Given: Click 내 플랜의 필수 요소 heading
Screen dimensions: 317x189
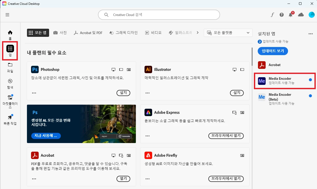Looking at the screenshot, I should click(47, 53).
